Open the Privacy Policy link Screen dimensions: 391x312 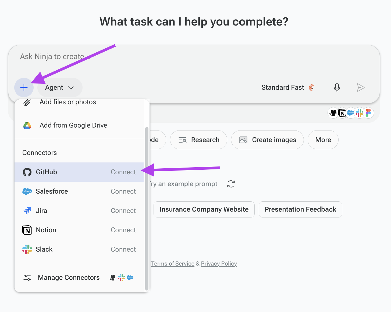point(219,264)
